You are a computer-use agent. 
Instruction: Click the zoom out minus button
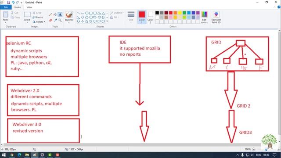[x=254, y=149]
